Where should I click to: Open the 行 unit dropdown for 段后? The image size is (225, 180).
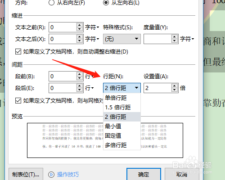point(90,88)
